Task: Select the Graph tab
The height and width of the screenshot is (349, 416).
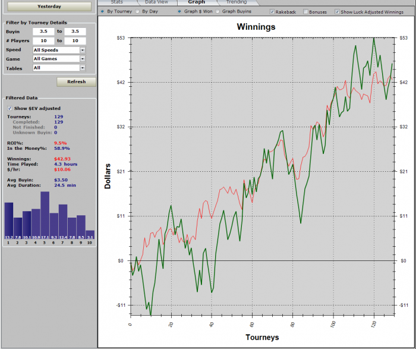Action: pyautogui.click(x=197, y=2)
